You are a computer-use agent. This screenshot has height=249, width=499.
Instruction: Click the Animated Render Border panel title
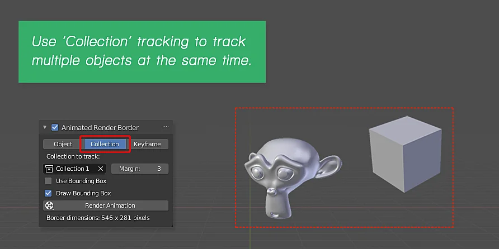100,128
